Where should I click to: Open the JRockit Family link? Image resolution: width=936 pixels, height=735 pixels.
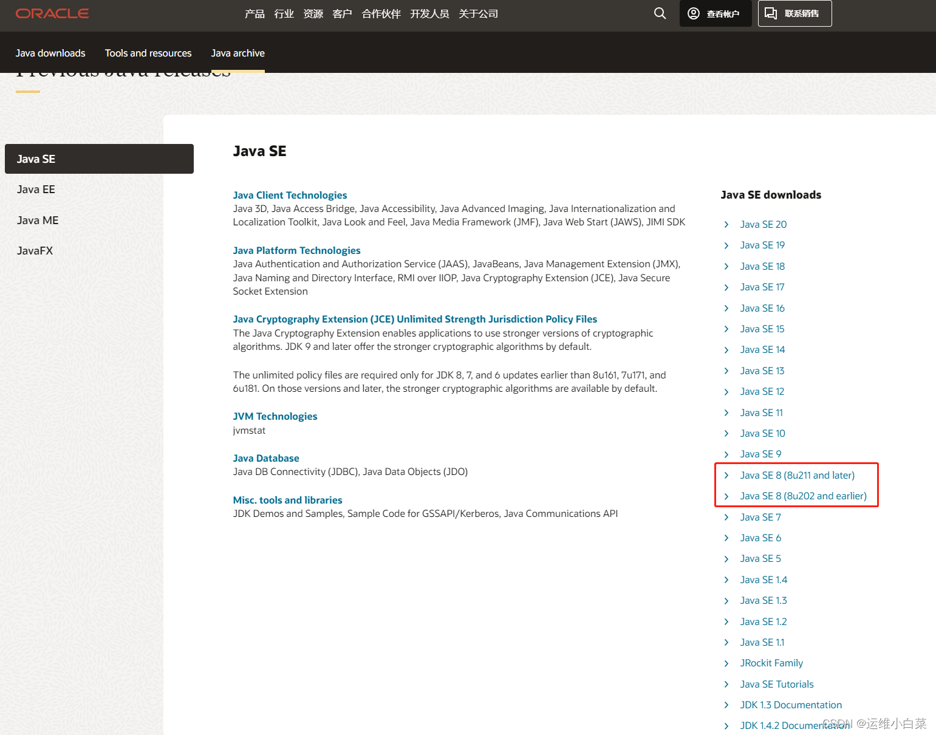click(x=771, y=663)
